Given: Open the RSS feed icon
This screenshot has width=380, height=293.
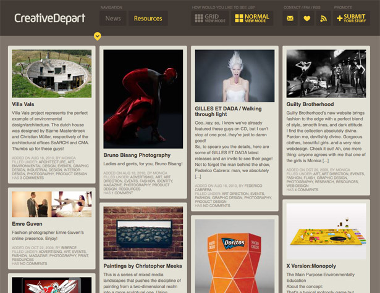Looking at the screenshot, I should [324, 19].
